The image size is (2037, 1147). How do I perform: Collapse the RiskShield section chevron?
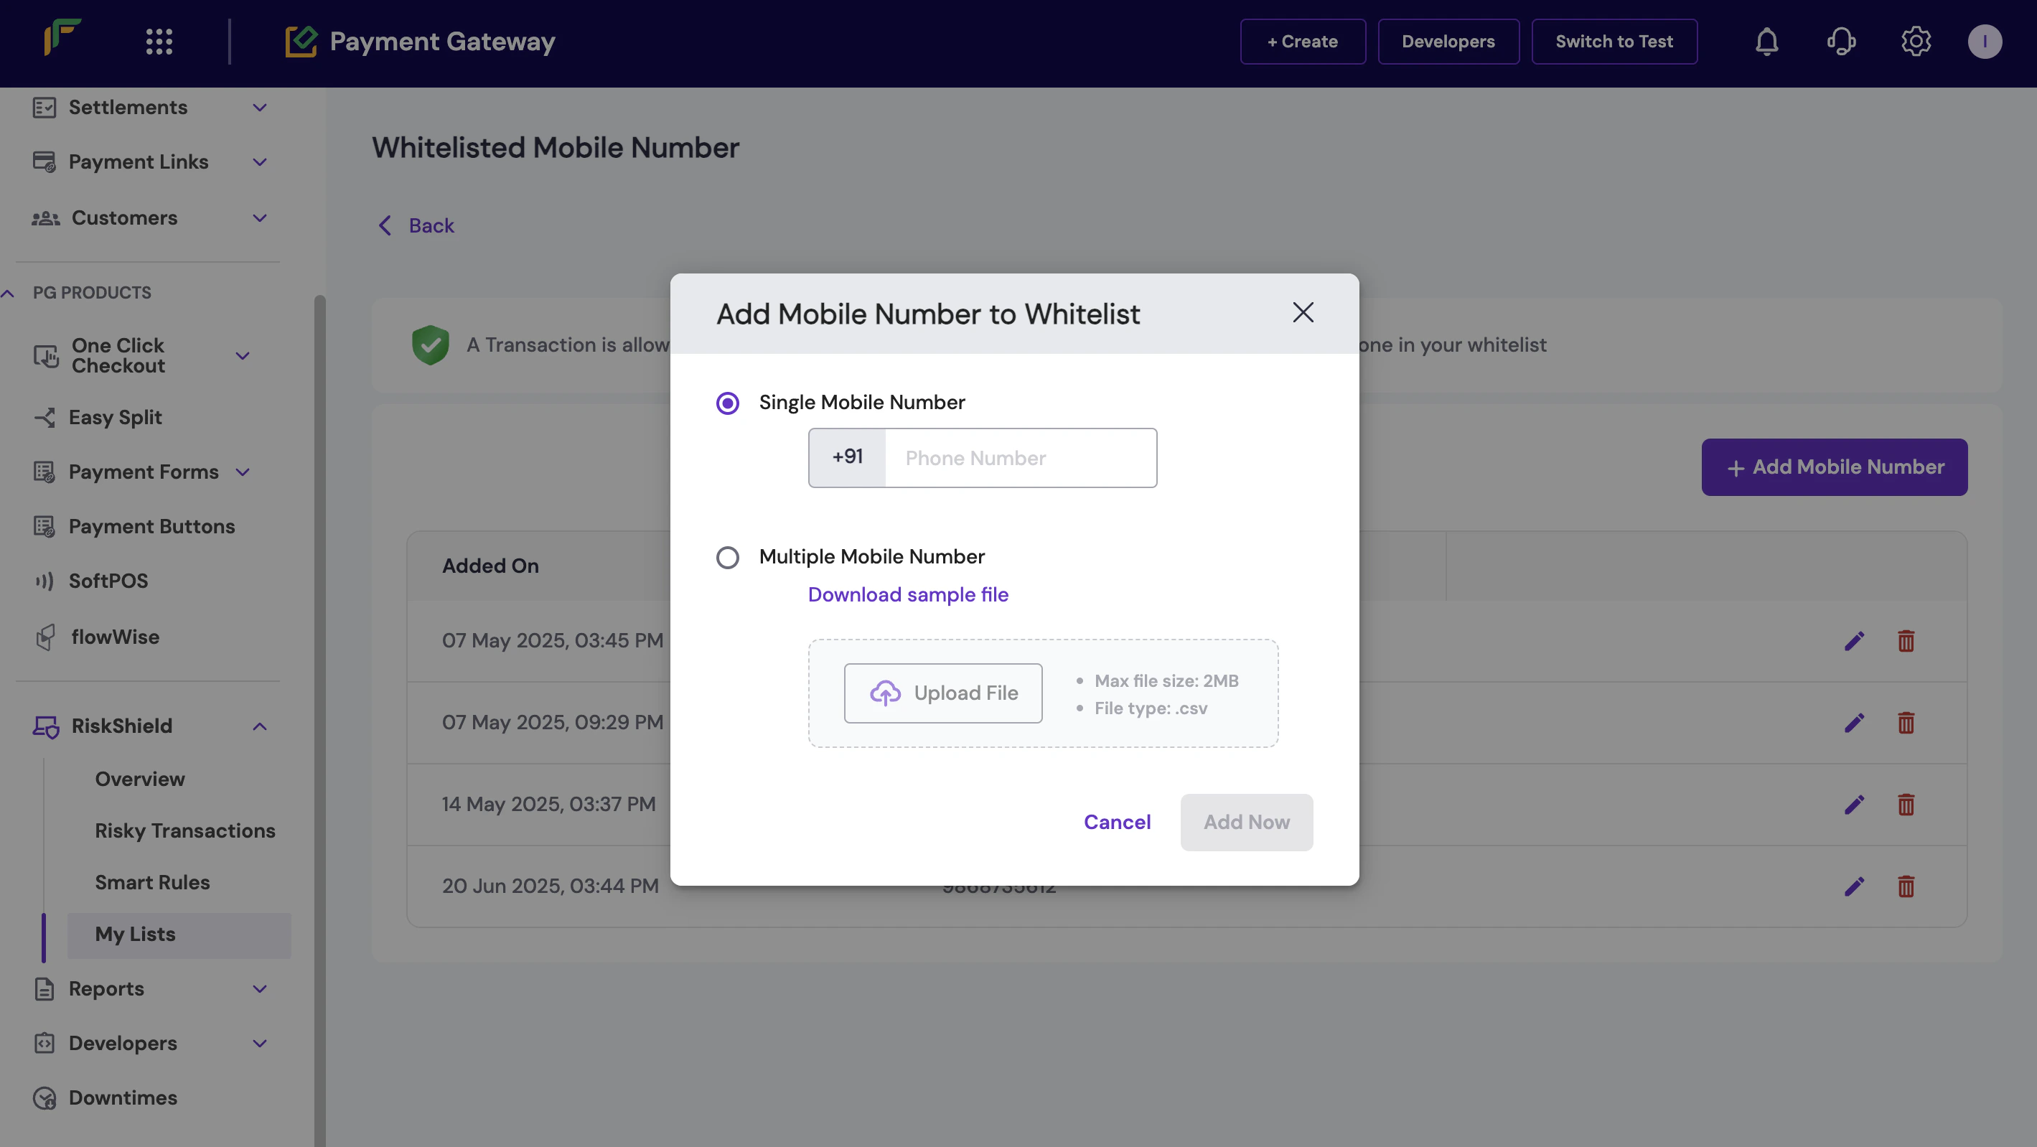coord(259,726)
